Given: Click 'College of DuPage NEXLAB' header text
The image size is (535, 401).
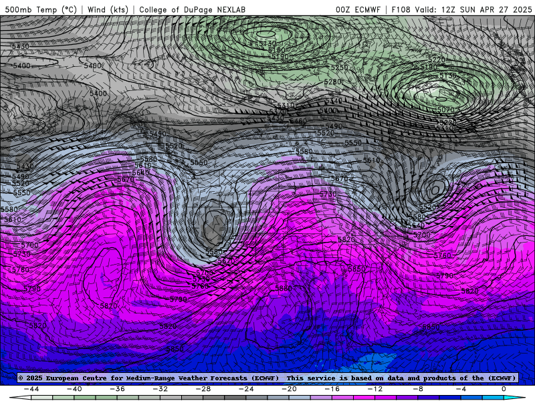Looking at the screenshot, I should (192, 9).
